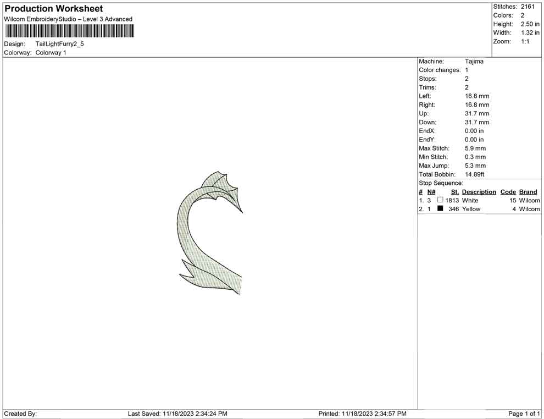The width and height of the screenshot is (544, 419).
Task: Click stitch count '346' in Yellow row
Action: click(454, 209)
